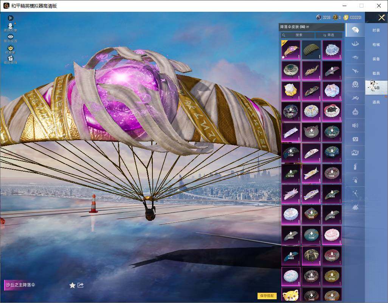Click the emulator app icon in title bar
Viewport: 388px width, 303px height.
point(6,6)
